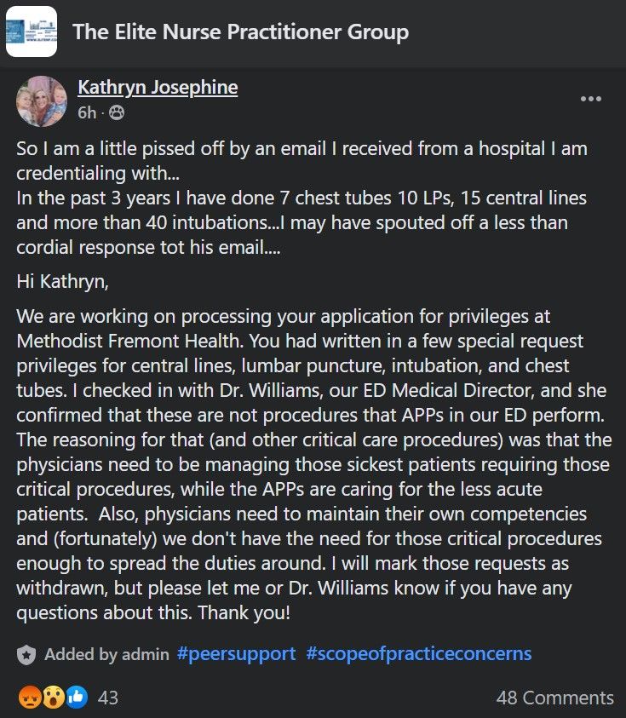The height and width of the screenshot is (718, 626).
Task: Click the admin shield badge icon
Action: [x=26, y=655]
